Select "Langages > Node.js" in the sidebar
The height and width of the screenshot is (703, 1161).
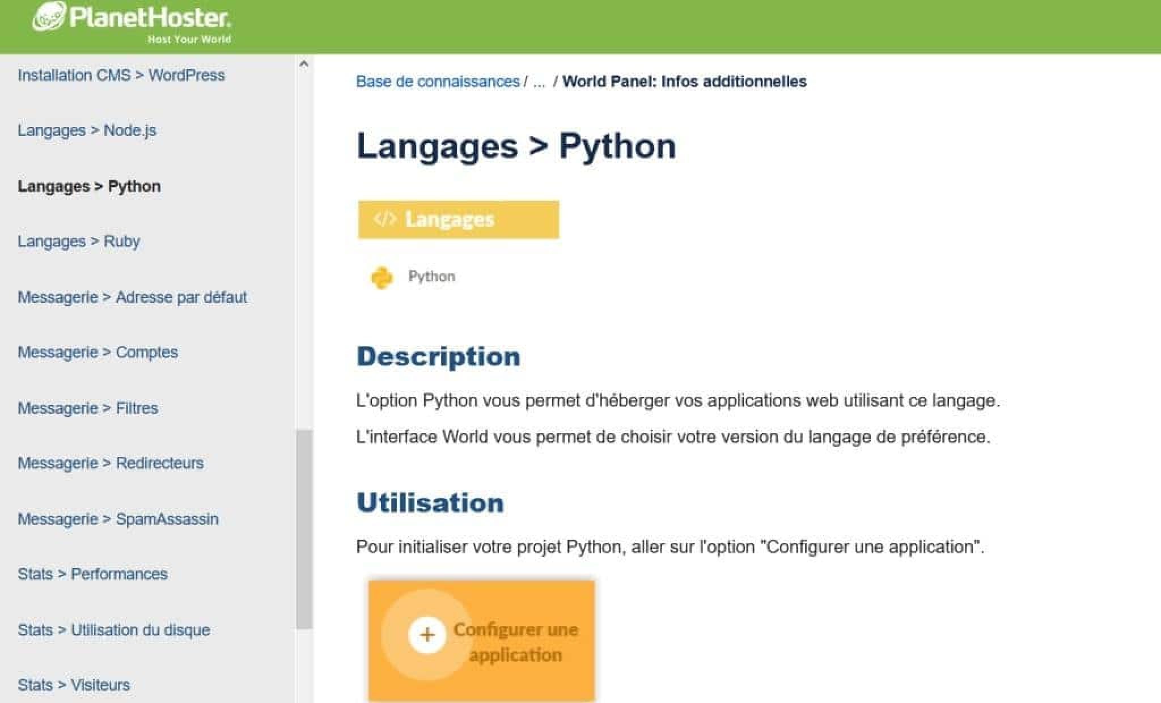(88, 130)
